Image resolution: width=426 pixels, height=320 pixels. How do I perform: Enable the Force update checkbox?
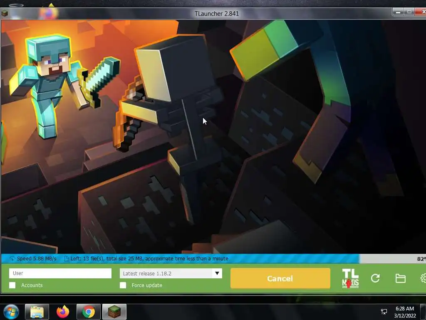123,285
